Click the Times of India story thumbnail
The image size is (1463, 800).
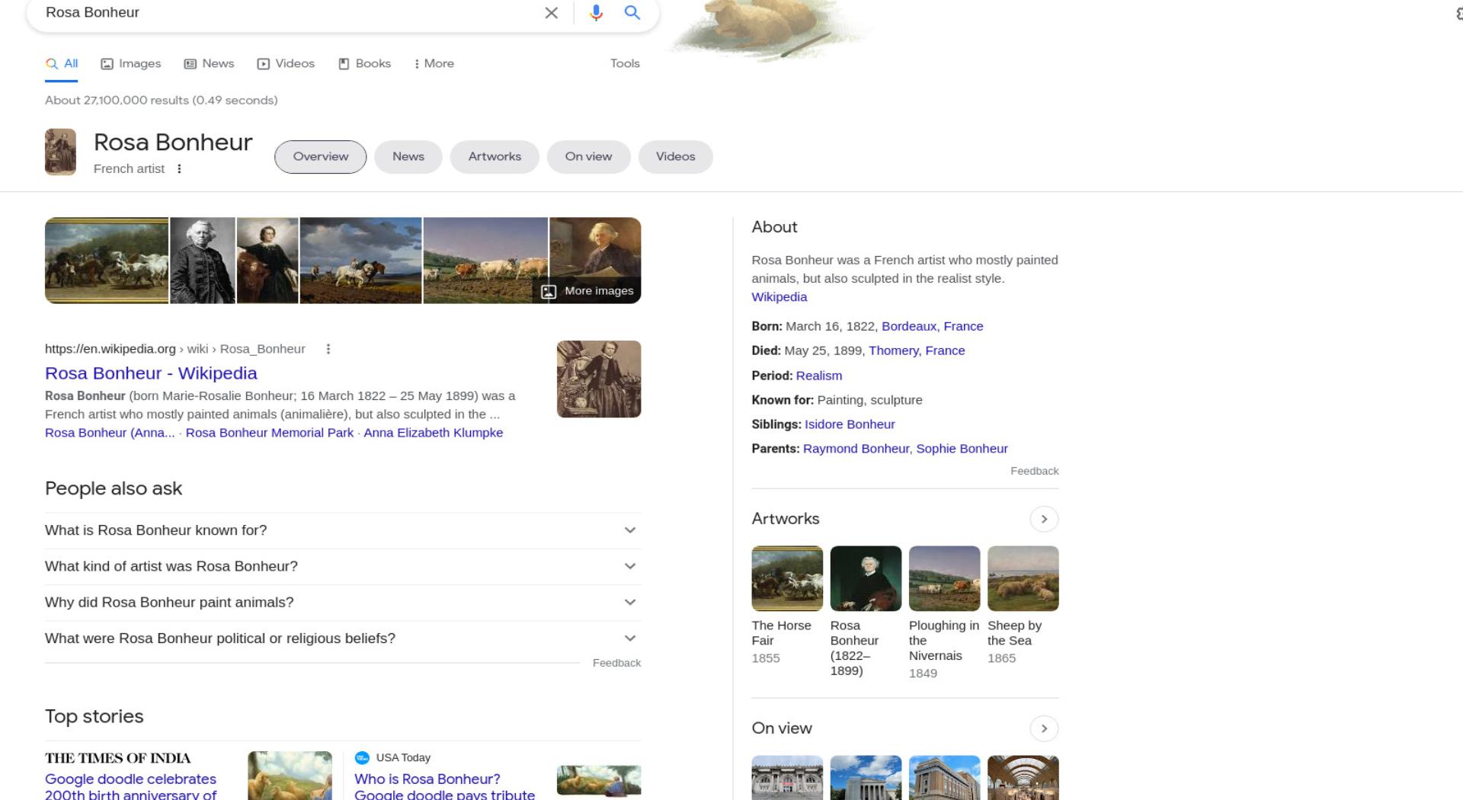tap(290, 776)
